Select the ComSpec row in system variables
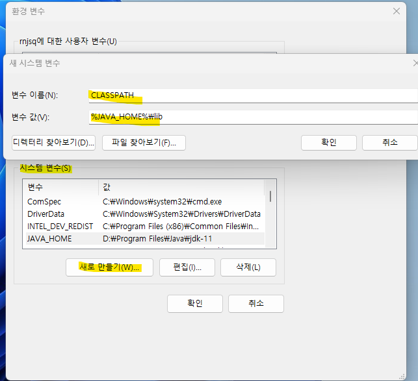This screenshot has height=381, width=418. (144, 202)
